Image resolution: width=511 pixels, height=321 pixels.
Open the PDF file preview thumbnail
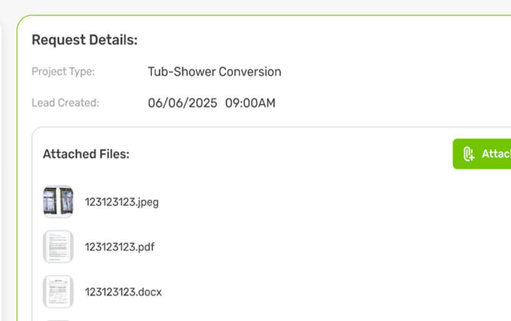[x=58, y=246]
